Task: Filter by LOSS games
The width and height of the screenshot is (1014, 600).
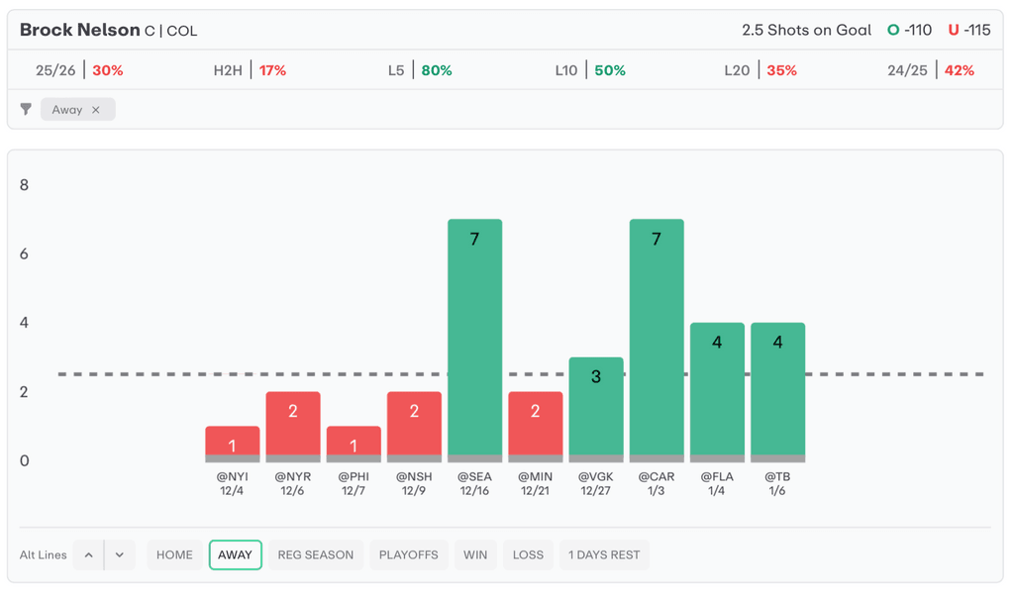Action: tap(528, 555)
